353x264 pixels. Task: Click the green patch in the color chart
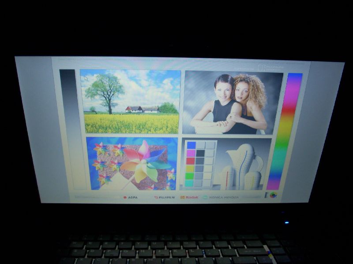[x=190, y=176]
